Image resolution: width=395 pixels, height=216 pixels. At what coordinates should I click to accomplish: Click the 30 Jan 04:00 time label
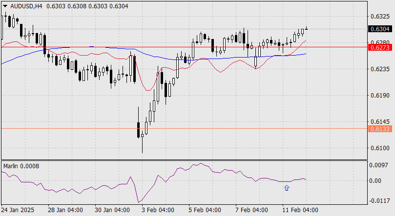tap(112, 210)
